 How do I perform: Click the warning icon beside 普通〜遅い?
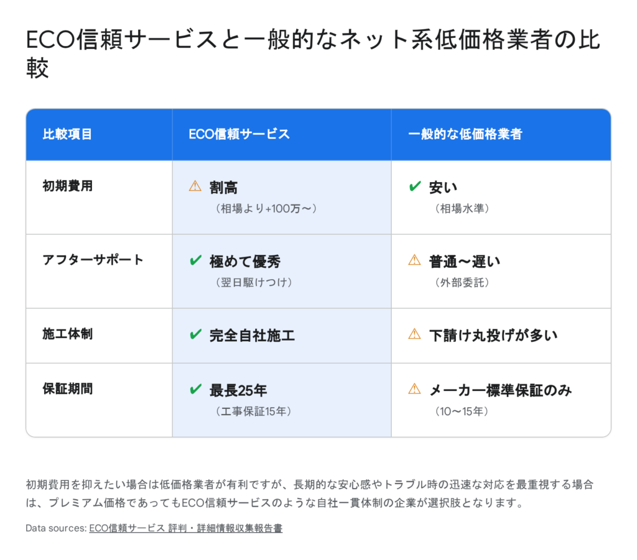click(414, 260)
